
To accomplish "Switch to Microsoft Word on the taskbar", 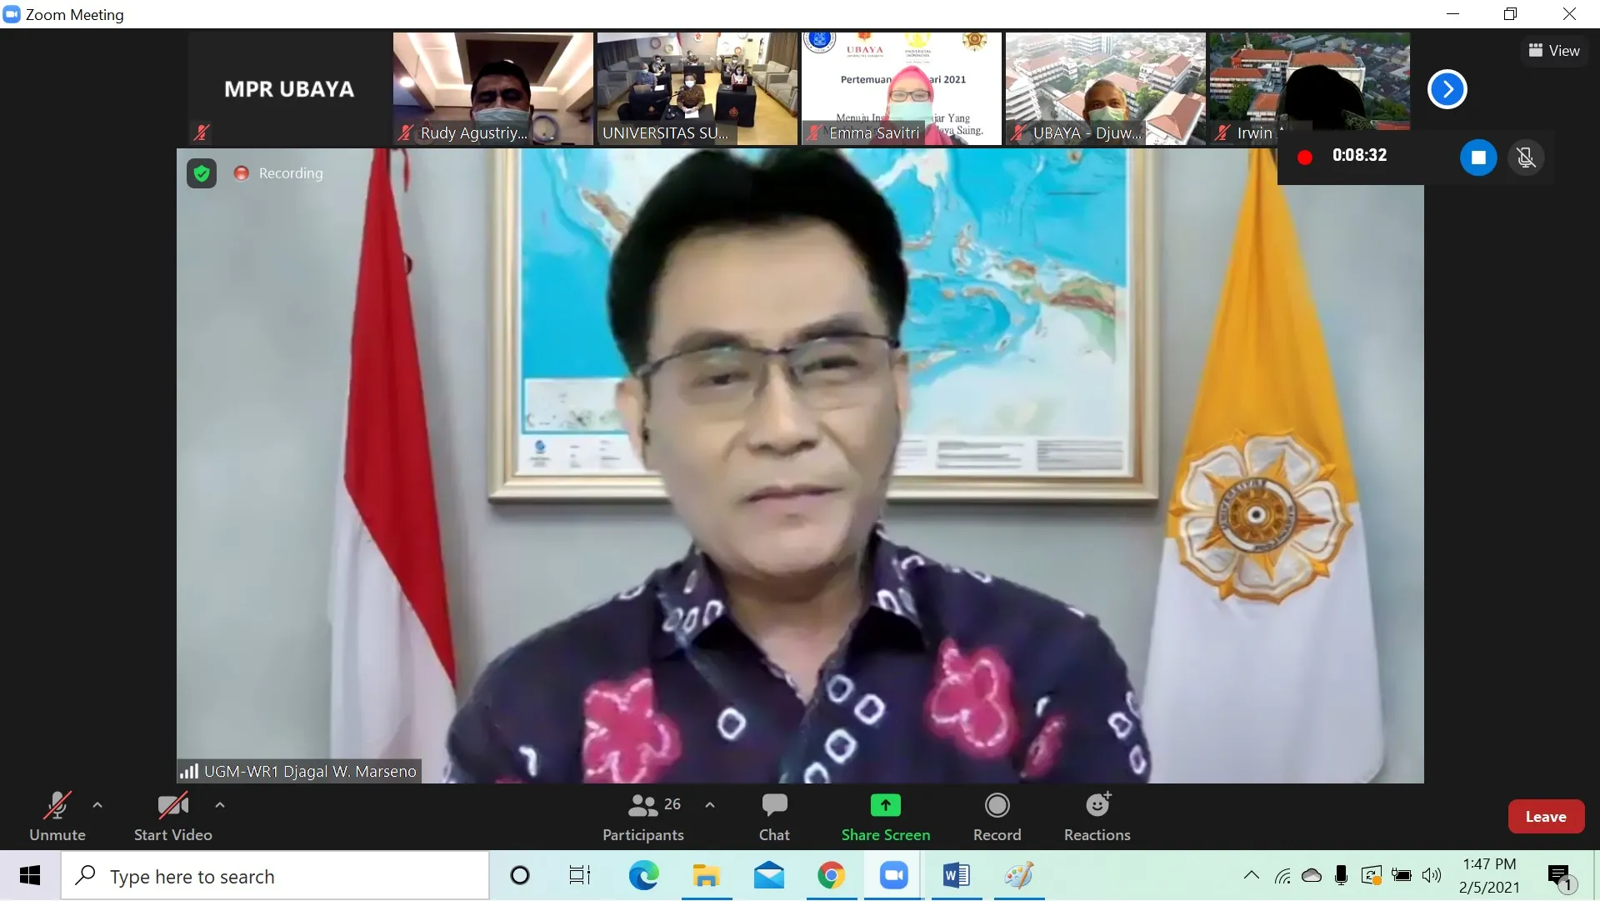I will (x=956, y=876).
